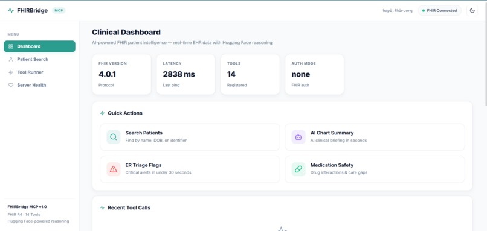
Task: Open Dashboard in the sidebar menu
Action: tap(39, 46)
